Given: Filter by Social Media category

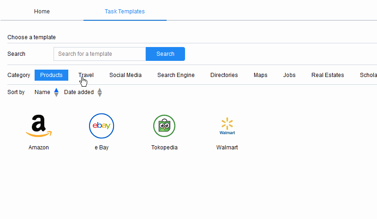Looking at the screenshot, I should [x=126, y=75].
